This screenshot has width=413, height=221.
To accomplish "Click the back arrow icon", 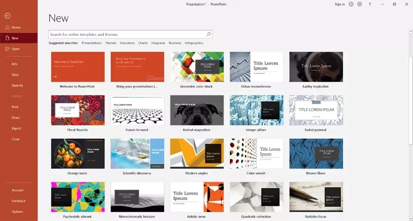I will (7, 16).
